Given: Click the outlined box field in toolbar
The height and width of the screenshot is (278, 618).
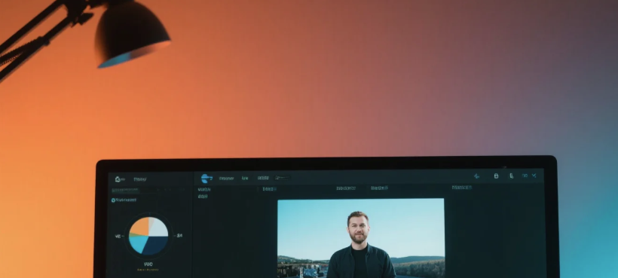Looking at the screenshot, I should pos(282,178).
